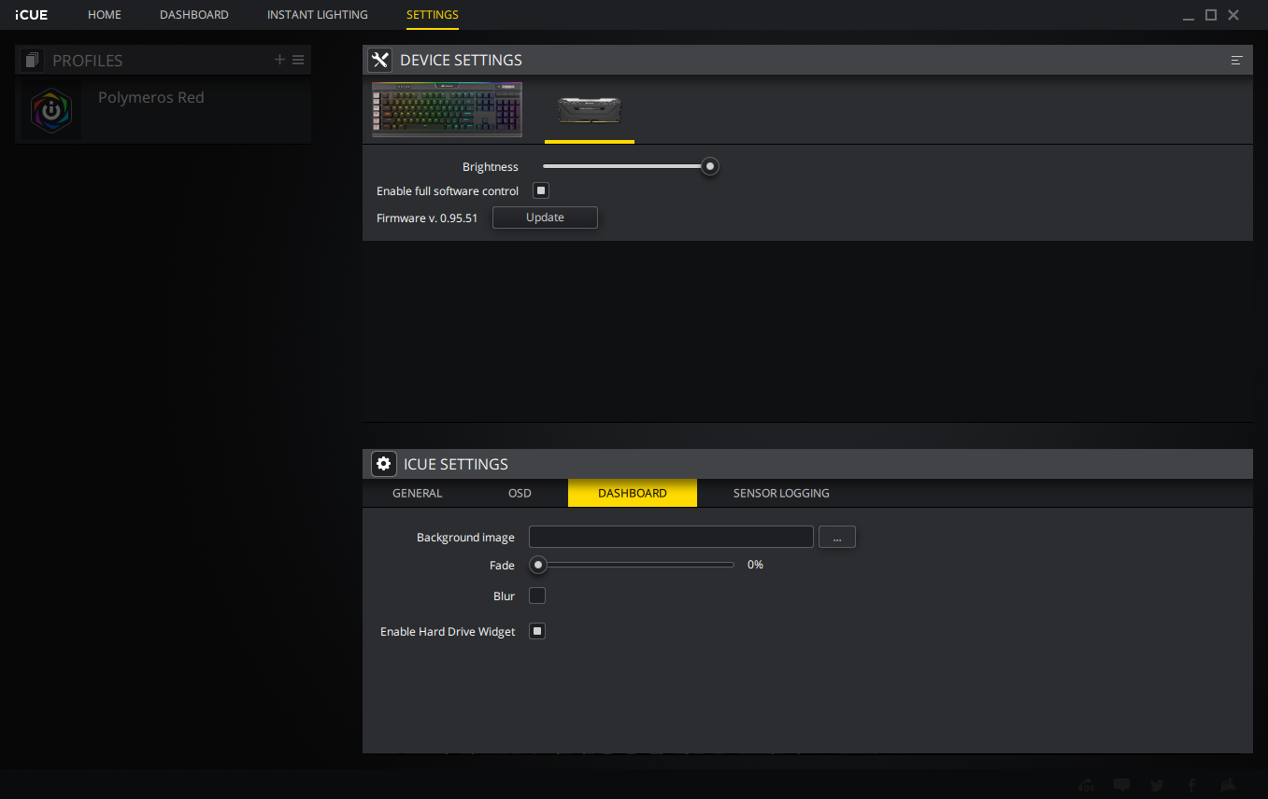Go to the Home menu
1268x799 pixels.
tap(105, 15)
